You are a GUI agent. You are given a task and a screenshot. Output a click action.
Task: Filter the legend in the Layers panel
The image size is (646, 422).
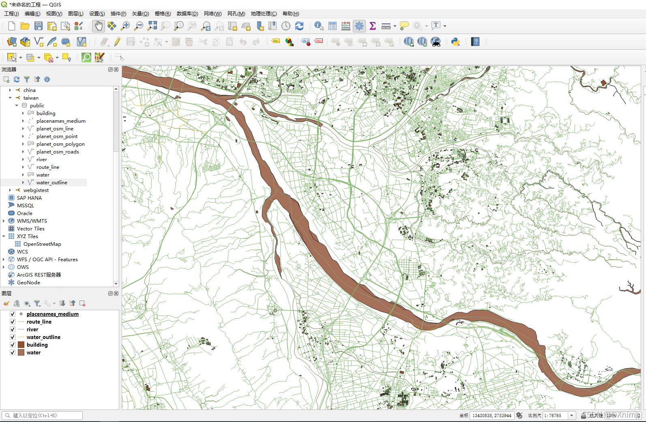(37, 303)
